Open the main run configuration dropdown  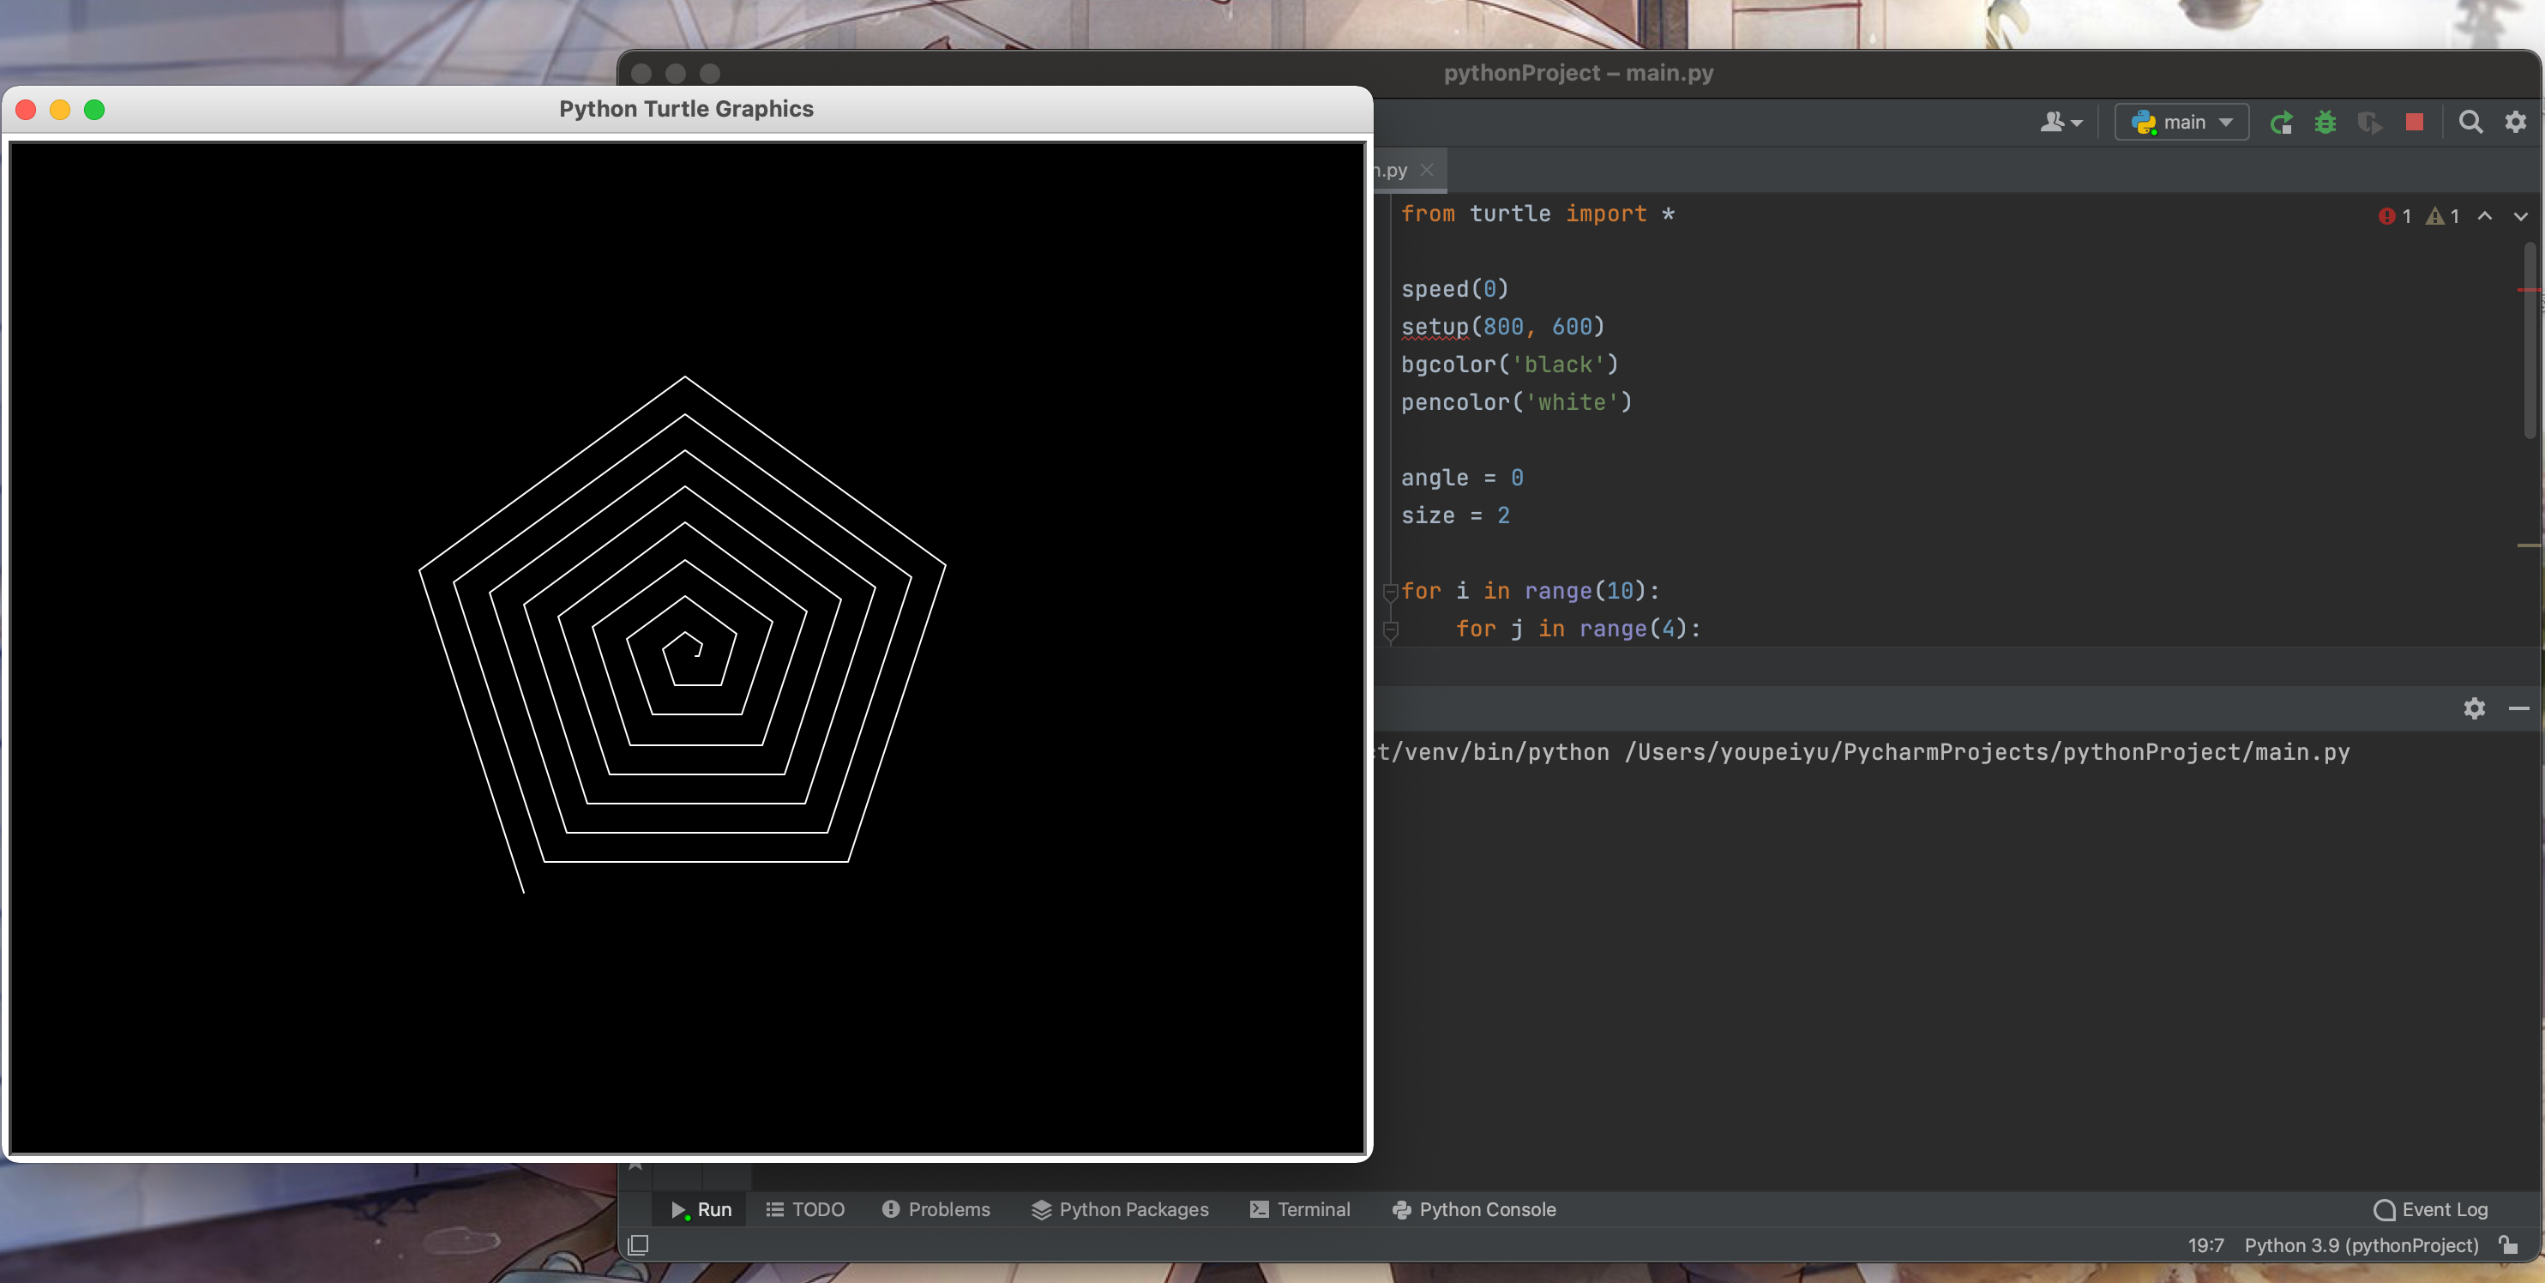pyautogui.click(x=2181, y=122)
